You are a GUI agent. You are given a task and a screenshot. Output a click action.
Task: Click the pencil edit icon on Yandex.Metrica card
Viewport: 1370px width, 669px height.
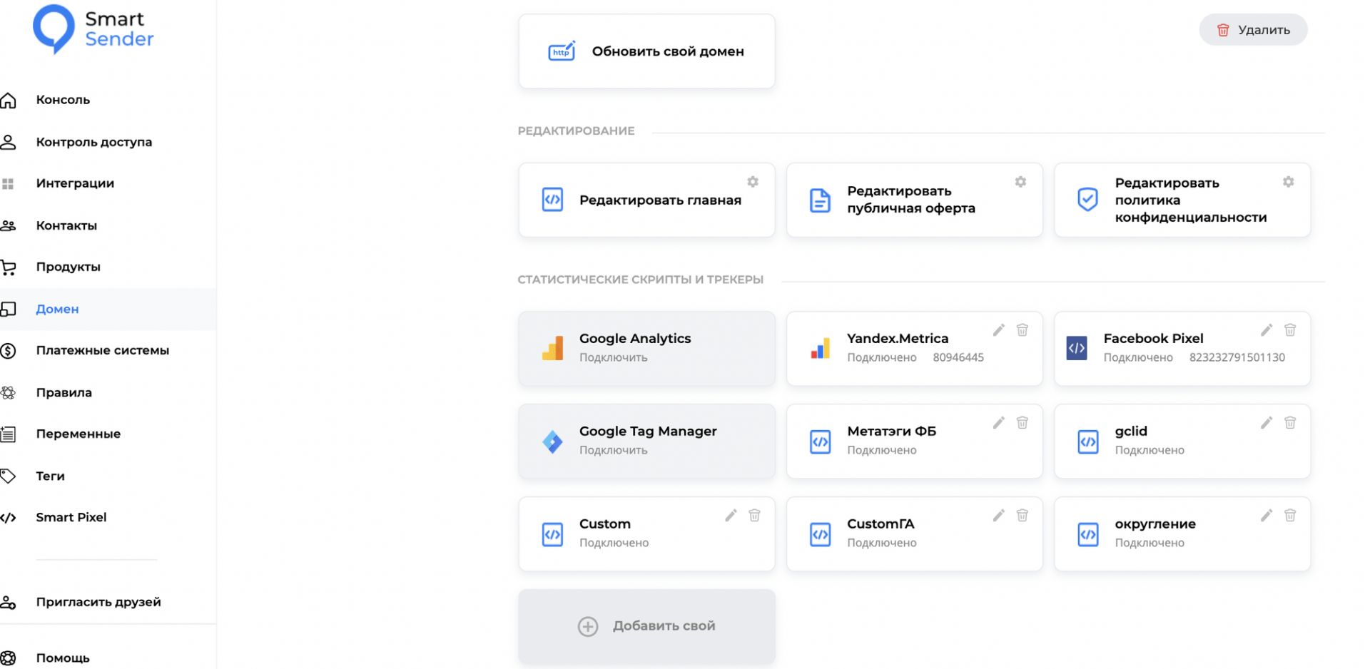click(x=998, y=330)
